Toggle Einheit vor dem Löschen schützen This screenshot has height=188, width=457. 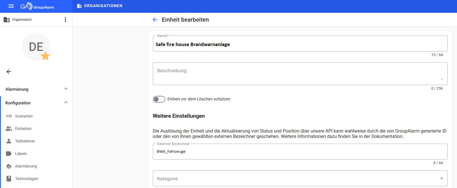click(x=159, y=99)
